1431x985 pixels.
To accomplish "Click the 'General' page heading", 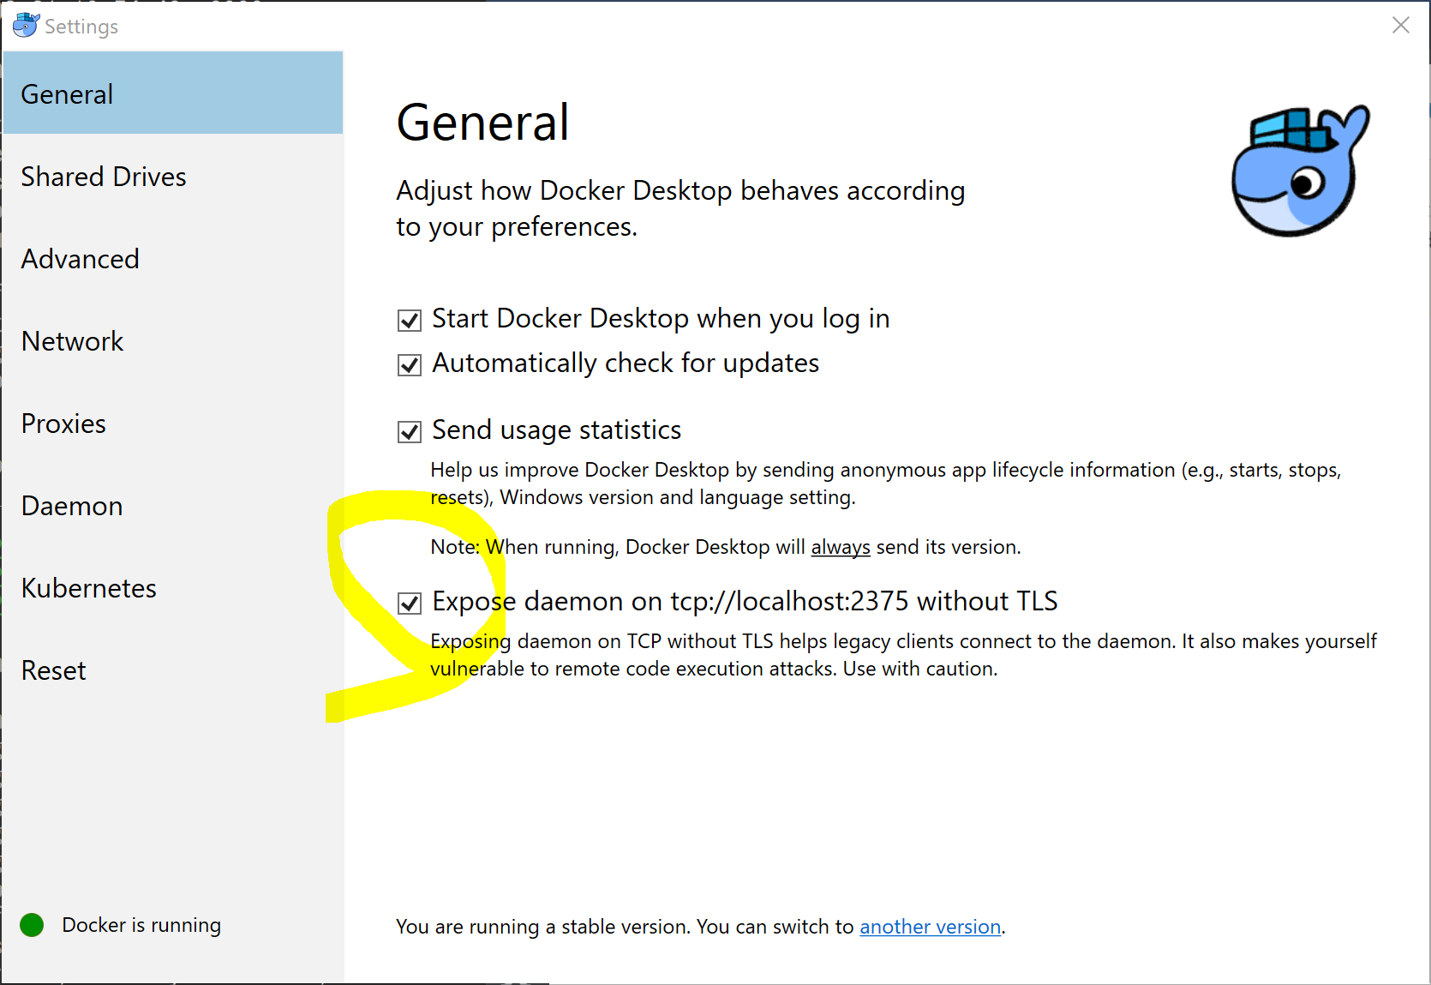I will [x=483, y=122].
